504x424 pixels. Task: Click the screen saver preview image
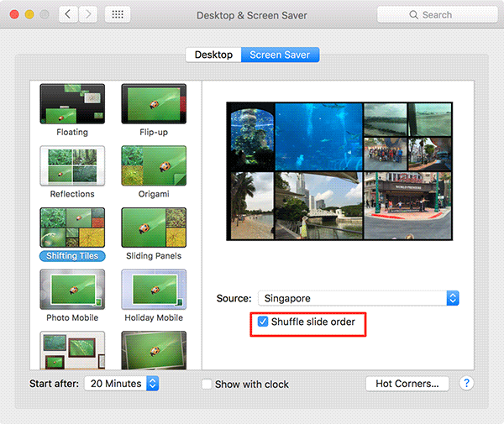click(339, 171)
